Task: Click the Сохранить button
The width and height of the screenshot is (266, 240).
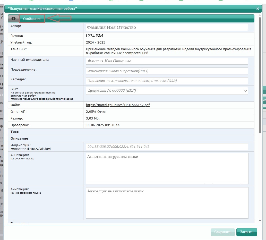Action: (x=223, y=232)
